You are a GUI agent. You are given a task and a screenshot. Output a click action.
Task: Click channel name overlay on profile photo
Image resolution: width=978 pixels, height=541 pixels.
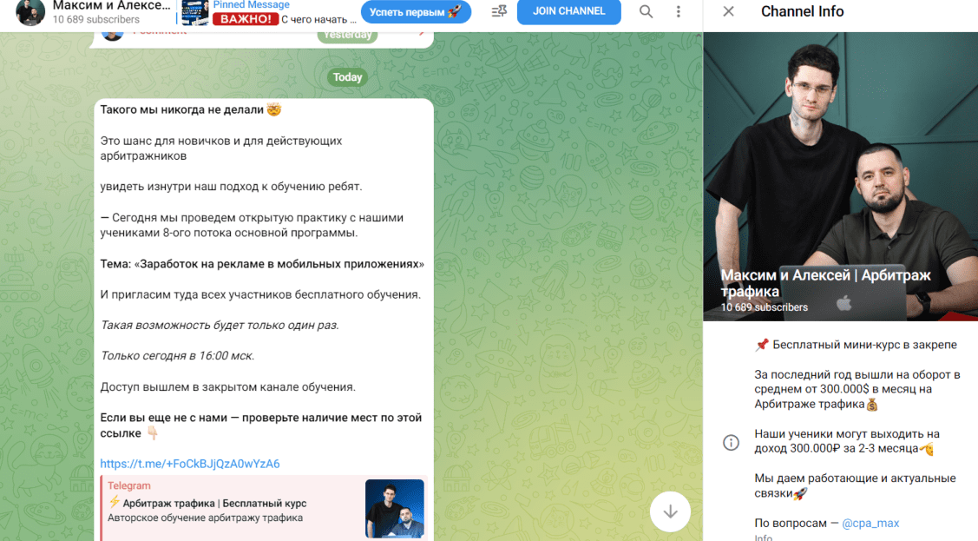(x=826, y=283)
